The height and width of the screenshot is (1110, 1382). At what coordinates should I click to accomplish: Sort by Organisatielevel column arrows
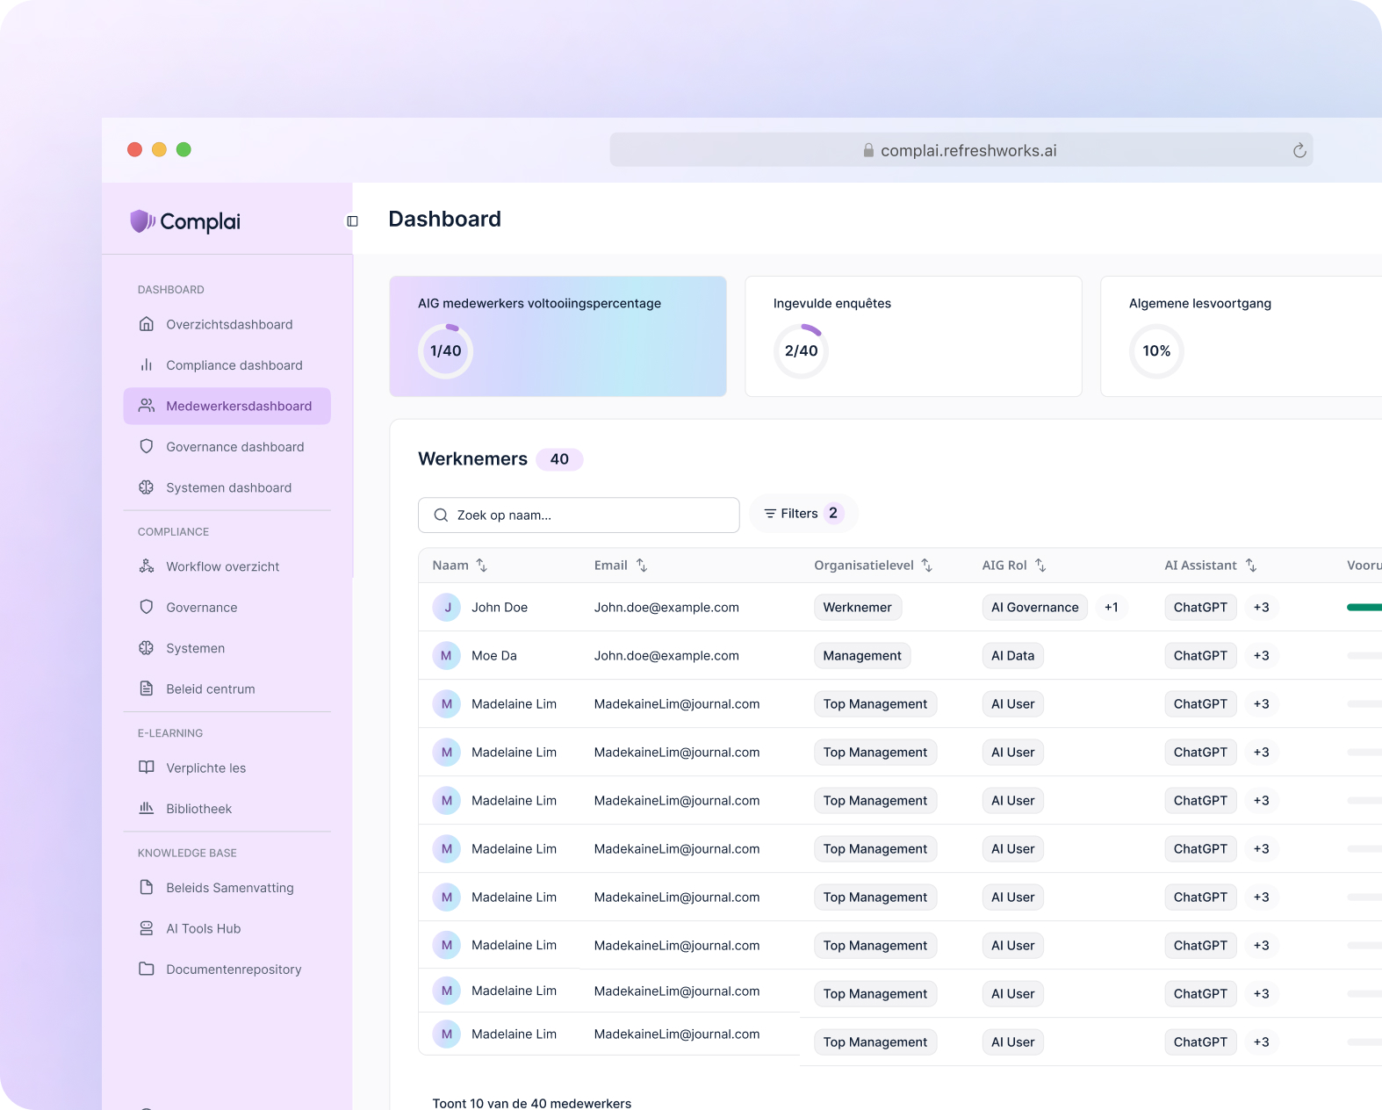926,566
